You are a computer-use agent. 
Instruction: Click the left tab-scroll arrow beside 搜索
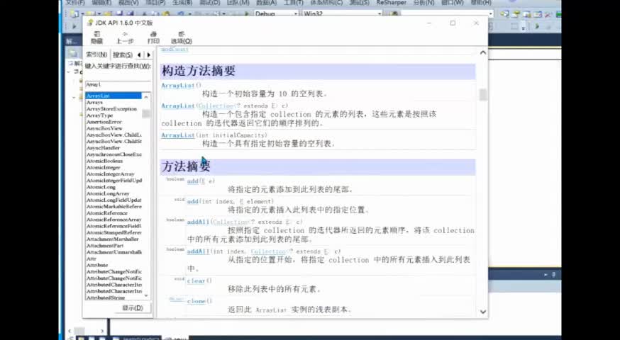pyautogui.click(x=139, y=55)
